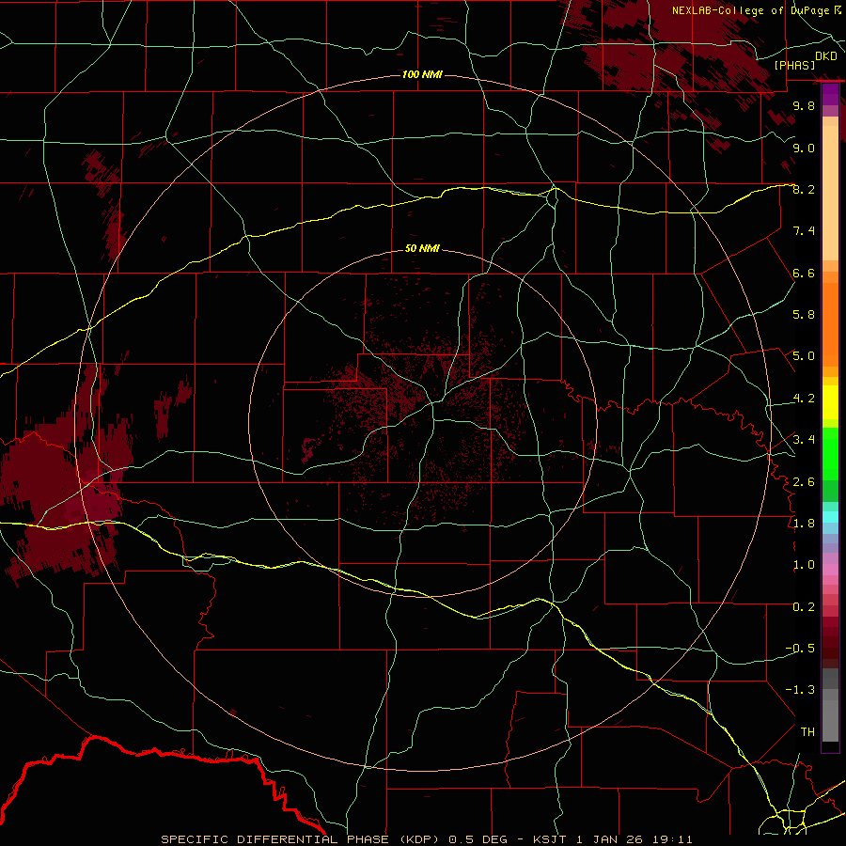Image resolution: width=846 pixels, height=846 pixels.
Task: Click the -0.5 scale value
Action: [x=800, y=648]
